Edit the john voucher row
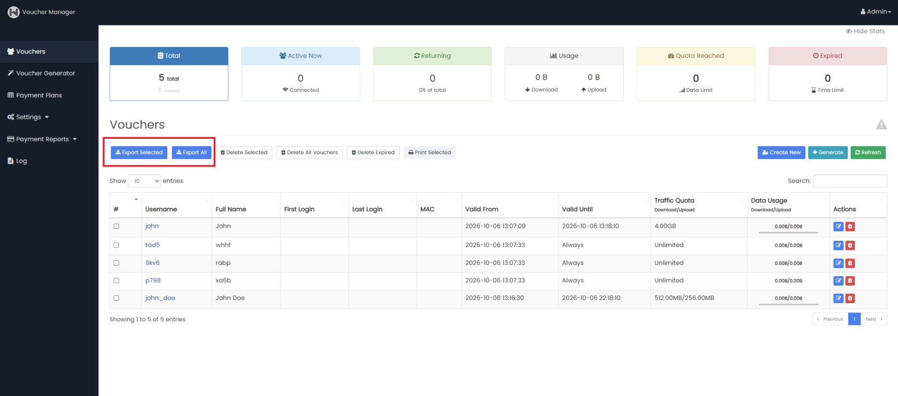898x396 pixels. pos(838,226)
